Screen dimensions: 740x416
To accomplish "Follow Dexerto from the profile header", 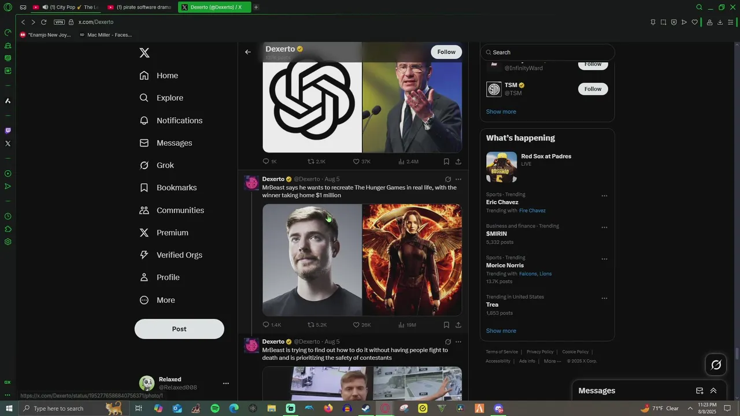I will pyautogui.click(x=446, y=52).
